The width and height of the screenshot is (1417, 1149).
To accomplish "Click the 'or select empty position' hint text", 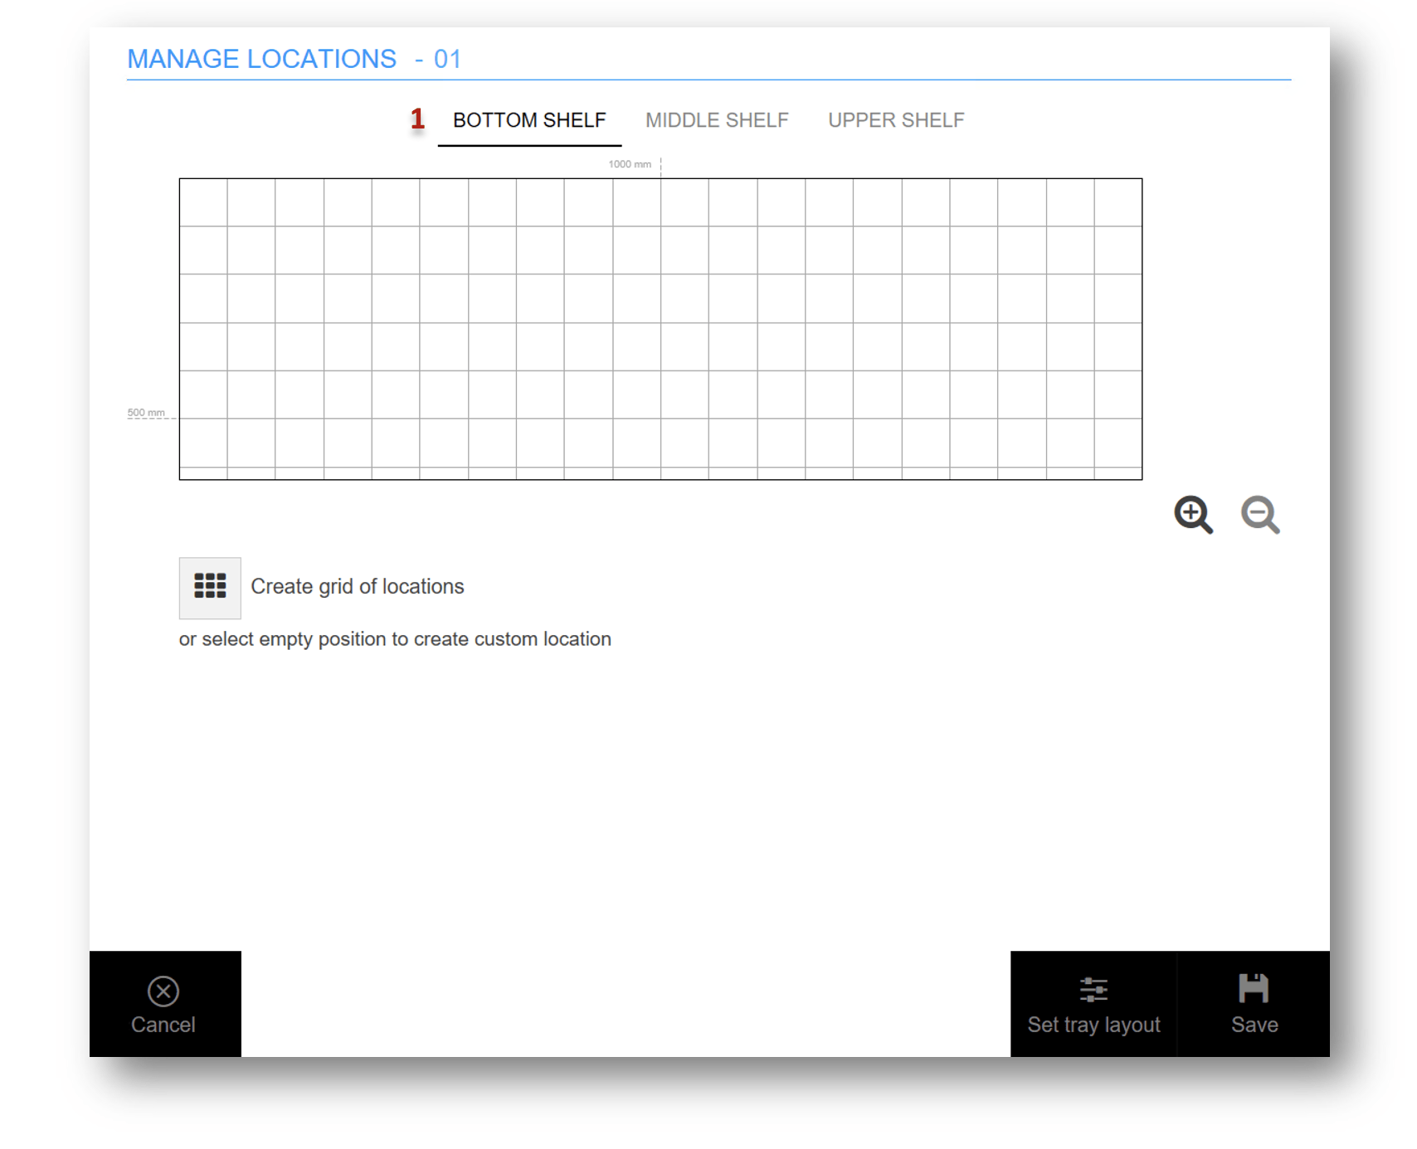I will pos(395,639).
